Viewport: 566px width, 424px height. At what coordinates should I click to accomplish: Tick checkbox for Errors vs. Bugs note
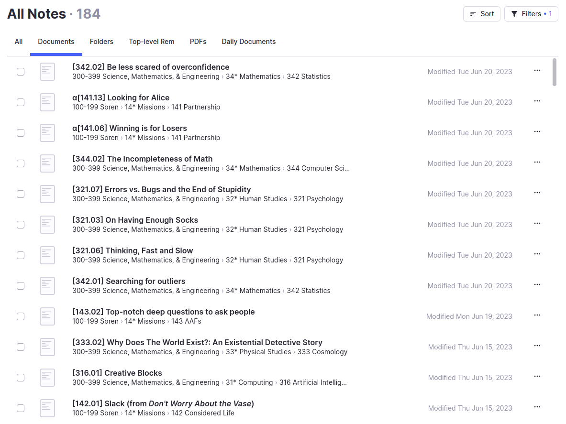(21, 194)
